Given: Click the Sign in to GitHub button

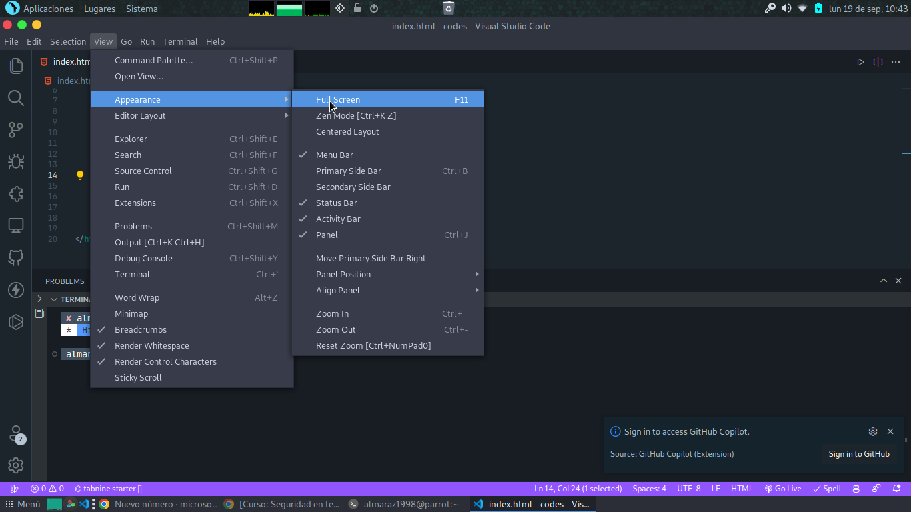Looking at the screenshot, I should (x=859, y=454).
